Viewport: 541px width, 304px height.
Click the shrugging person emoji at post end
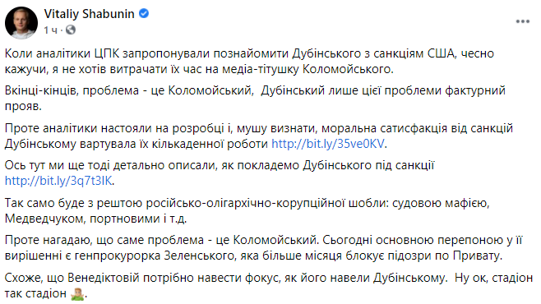tap(77, 294)
